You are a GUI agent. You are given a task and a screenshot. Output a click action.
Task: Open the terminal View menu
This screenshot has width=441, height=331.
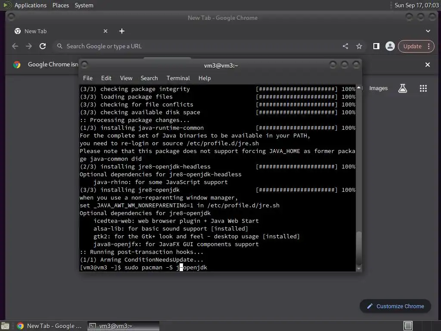[x=126, y=78]
